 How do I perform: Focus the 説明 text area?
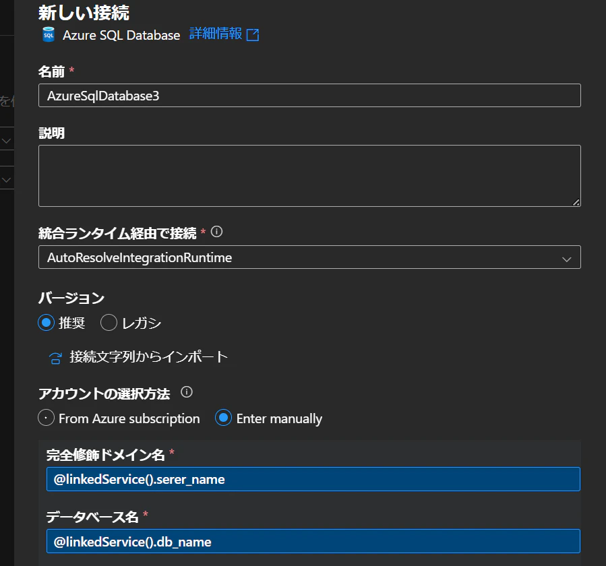[309, 176]
